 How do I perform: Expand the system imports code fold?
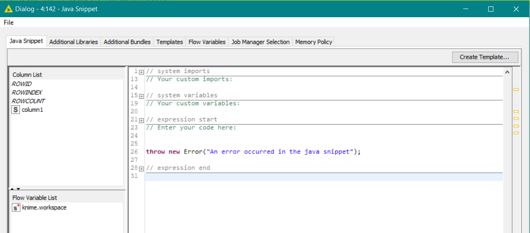(x=141, y=72)
